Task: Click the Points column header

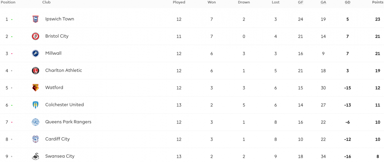Action: (x=378, y=2)
